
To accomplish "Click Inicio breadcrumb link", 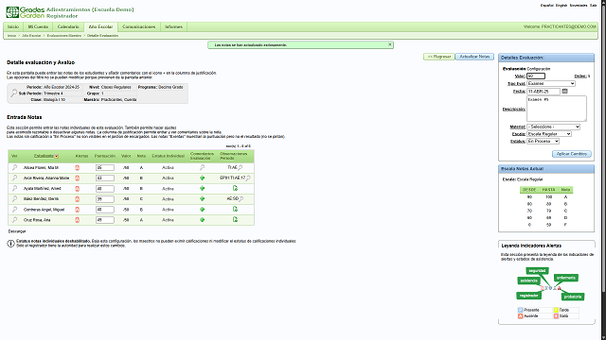I will point(11,36).
